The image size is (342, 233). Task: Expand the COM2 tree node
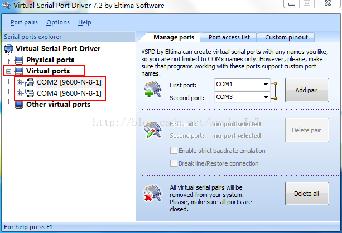coord(19,82)
